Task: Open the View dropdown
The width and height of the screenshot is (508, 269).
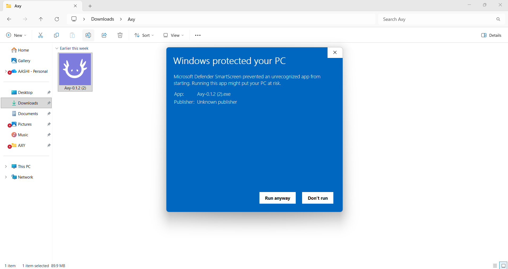Action: click(174, 35)
